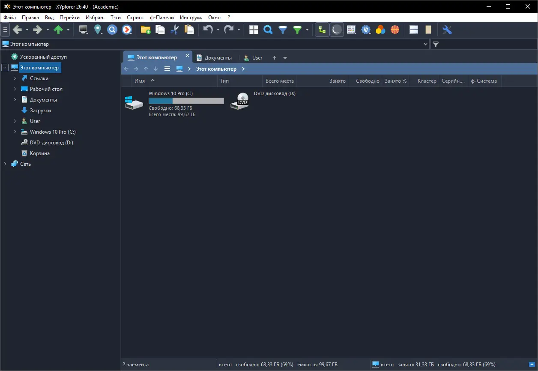Screen dimensions: 538x371
Task: Expand the Windows 10 Pro (C:) tree node
Action: 15,132
